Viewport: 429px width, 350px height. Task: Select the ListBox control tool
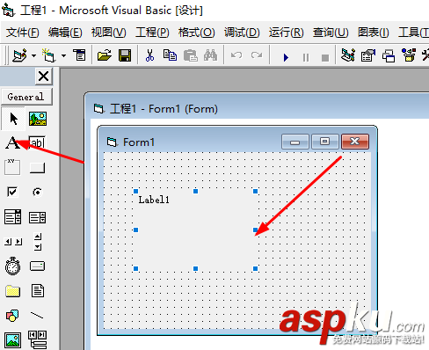point(37,217)
